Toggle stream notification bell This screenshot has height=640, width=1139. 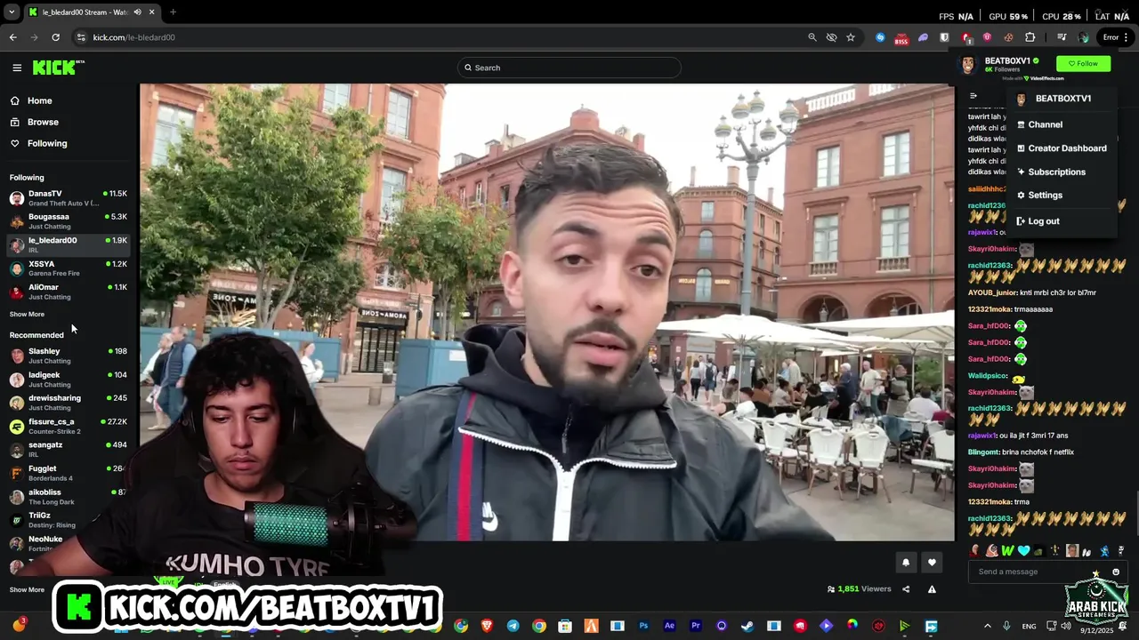pos(906,562)
